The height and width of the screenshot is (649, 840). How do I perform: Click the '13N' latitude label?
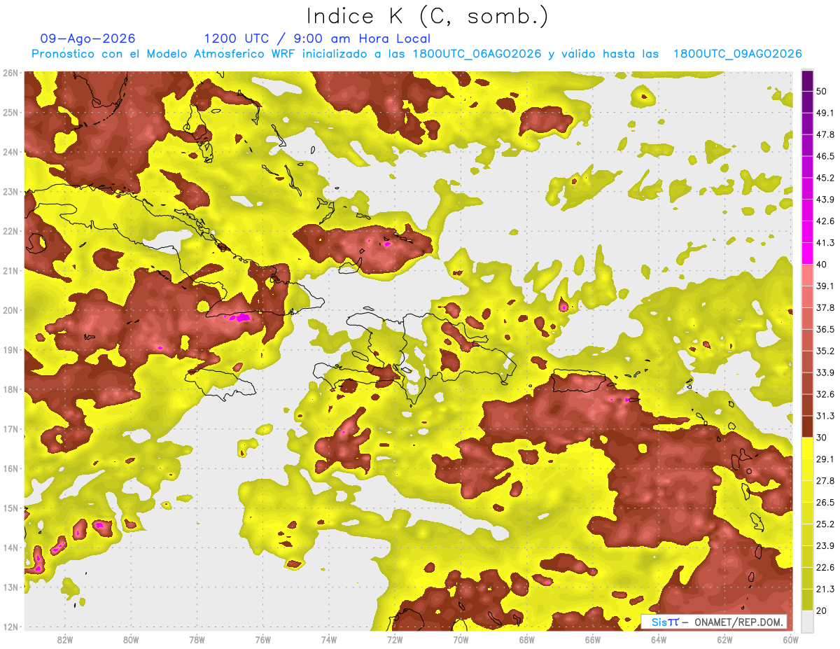10,587
